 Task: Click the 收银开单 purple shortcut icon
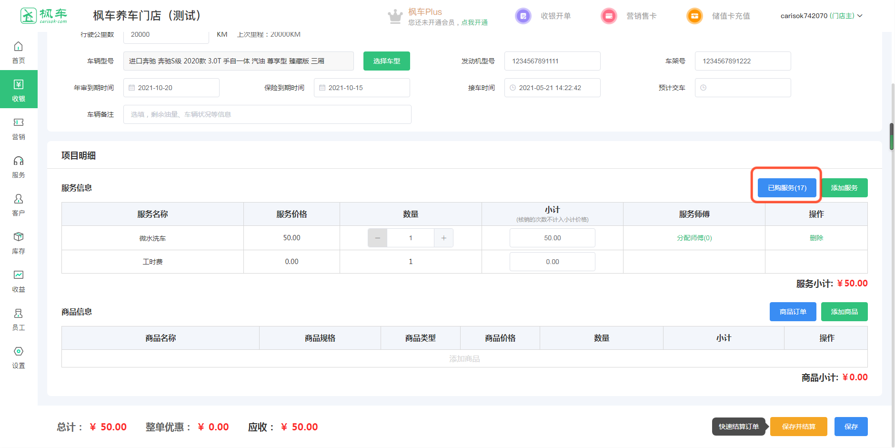click(x=523, y=16)
